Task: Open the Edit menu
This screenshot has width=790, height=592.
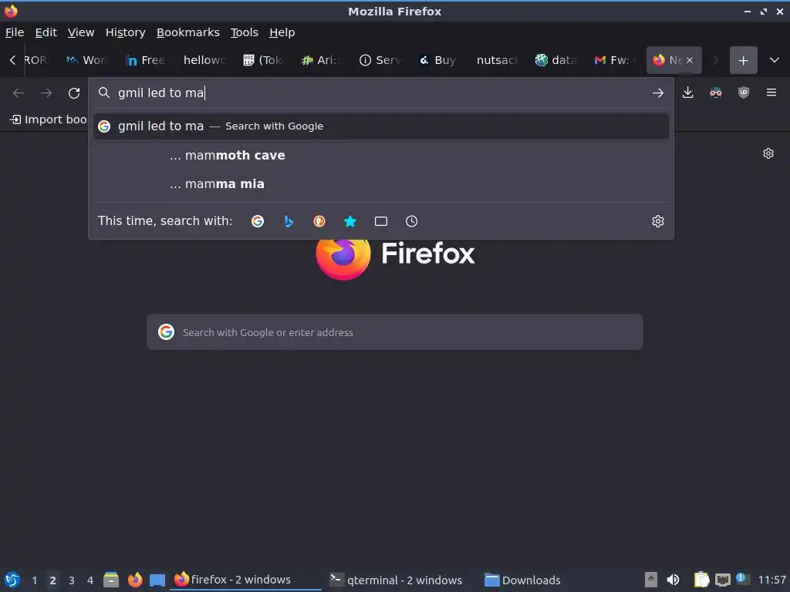Action: point(46,32)
